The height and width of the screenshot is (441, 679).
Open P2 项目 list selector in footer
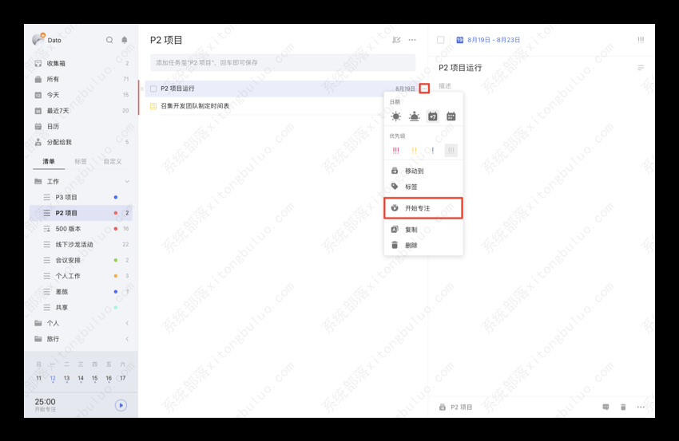pyautogui.click(x=455, y=407)
